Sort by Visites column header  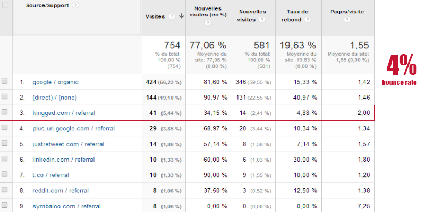click(x=155, y=16)
